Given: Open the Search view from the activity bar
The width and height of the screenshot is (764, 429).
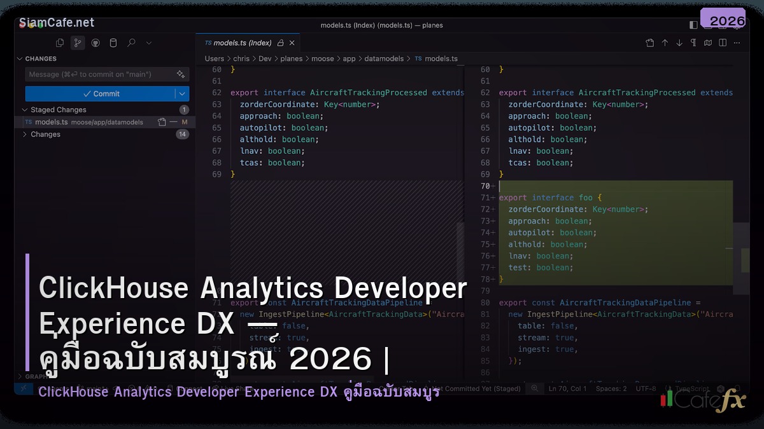Looking at the screenshot, I should click(131, 43).
